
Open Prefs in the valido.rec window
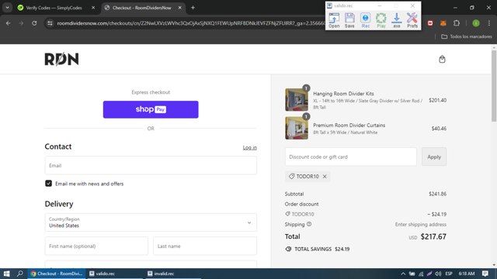pos(412,20)
